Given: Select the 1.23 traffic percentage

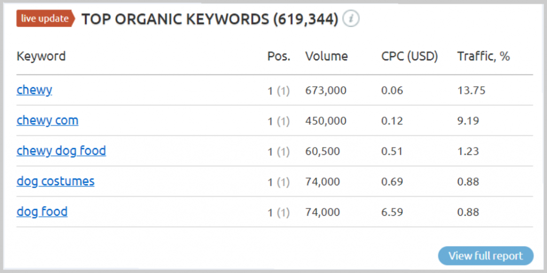Looking at the screenshot, I should tap(468, 152).
